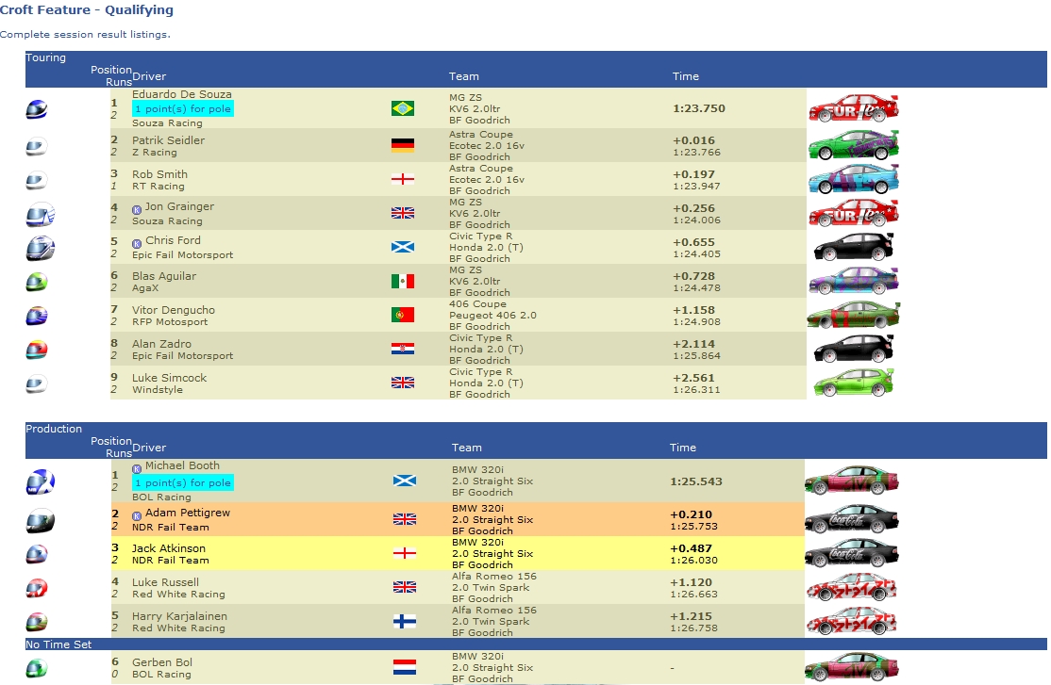Click Blas Aguilar's green helmet icon
The image size is (1051, 685).
[37, 282]
